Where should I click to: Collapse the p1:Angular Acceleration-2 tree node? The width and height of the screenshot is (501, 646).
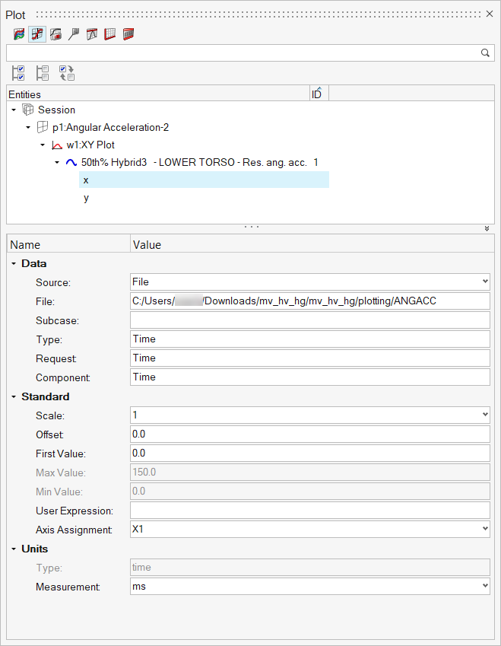(x=28, y=127)
